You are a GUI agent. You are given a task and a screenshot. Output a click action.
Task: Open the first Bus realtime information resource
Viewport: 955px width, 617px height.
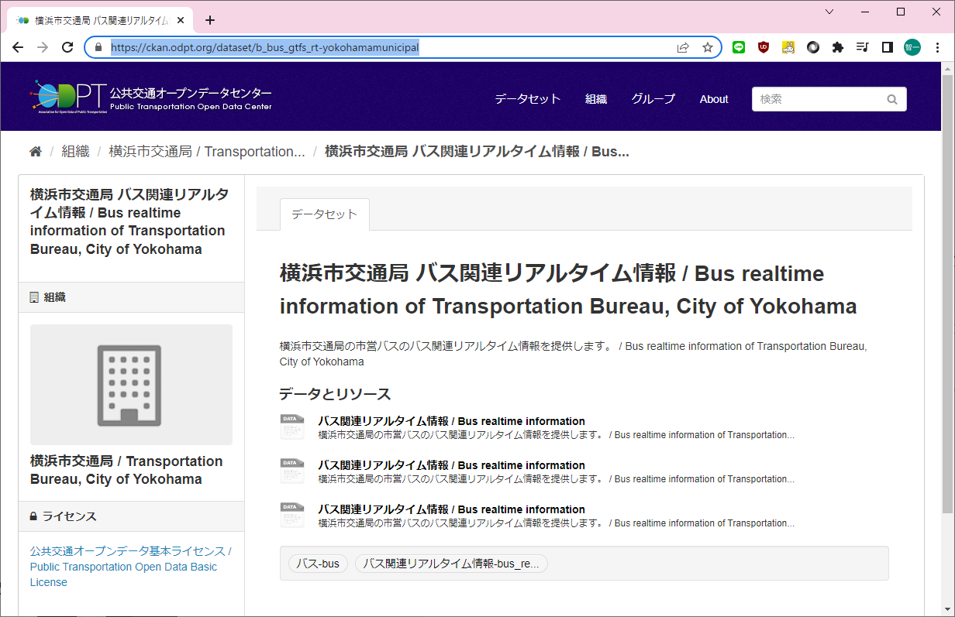click(x=451, y=421)
